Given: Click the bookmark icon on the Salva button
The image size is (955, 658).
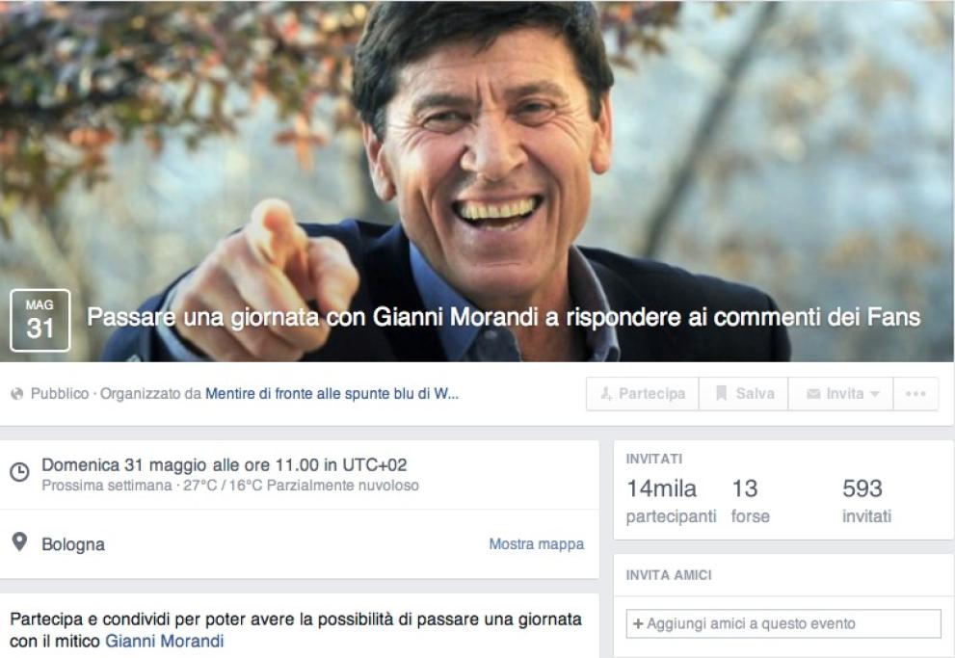Looking at the screenshot, I should pos(721,393).
